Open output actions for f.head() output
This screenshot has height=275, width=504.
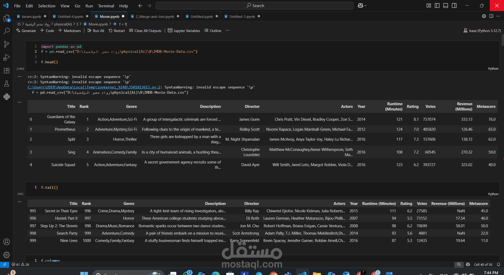click(x=19, y=77)
